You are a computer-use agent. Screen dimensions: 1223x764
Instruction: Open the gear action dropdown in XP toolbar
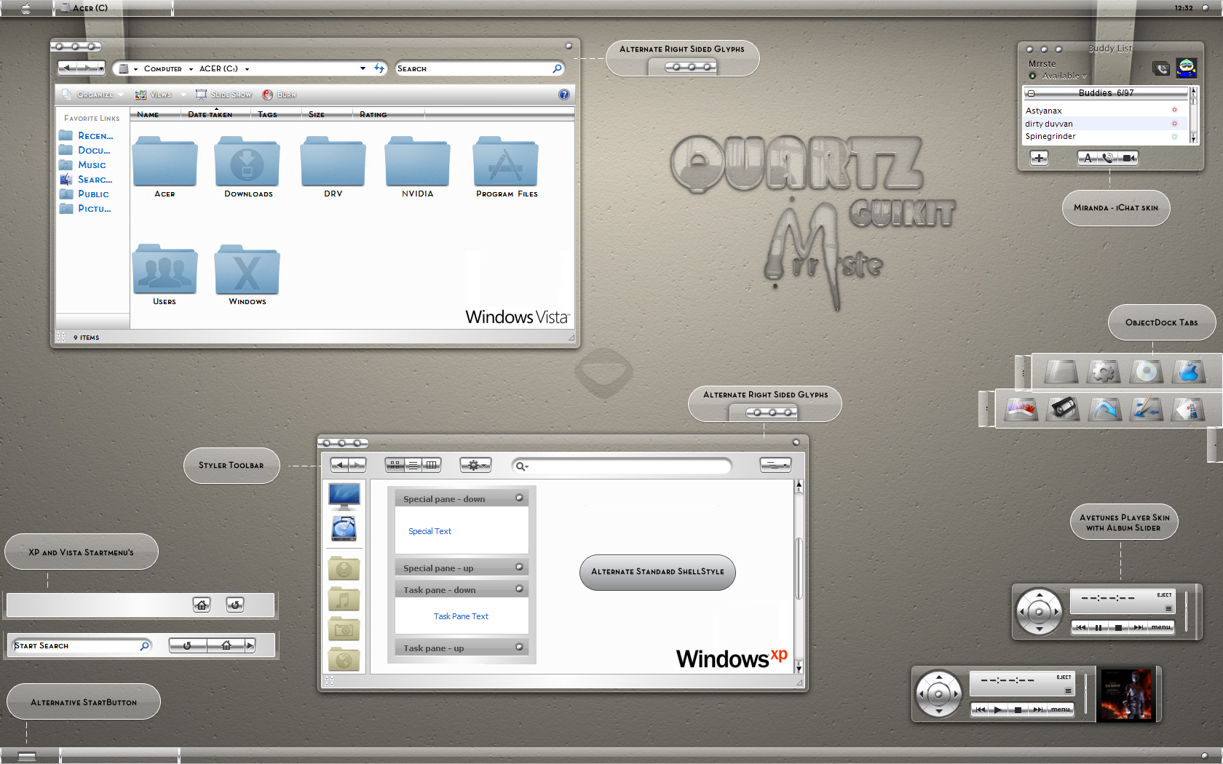[475, 465]
